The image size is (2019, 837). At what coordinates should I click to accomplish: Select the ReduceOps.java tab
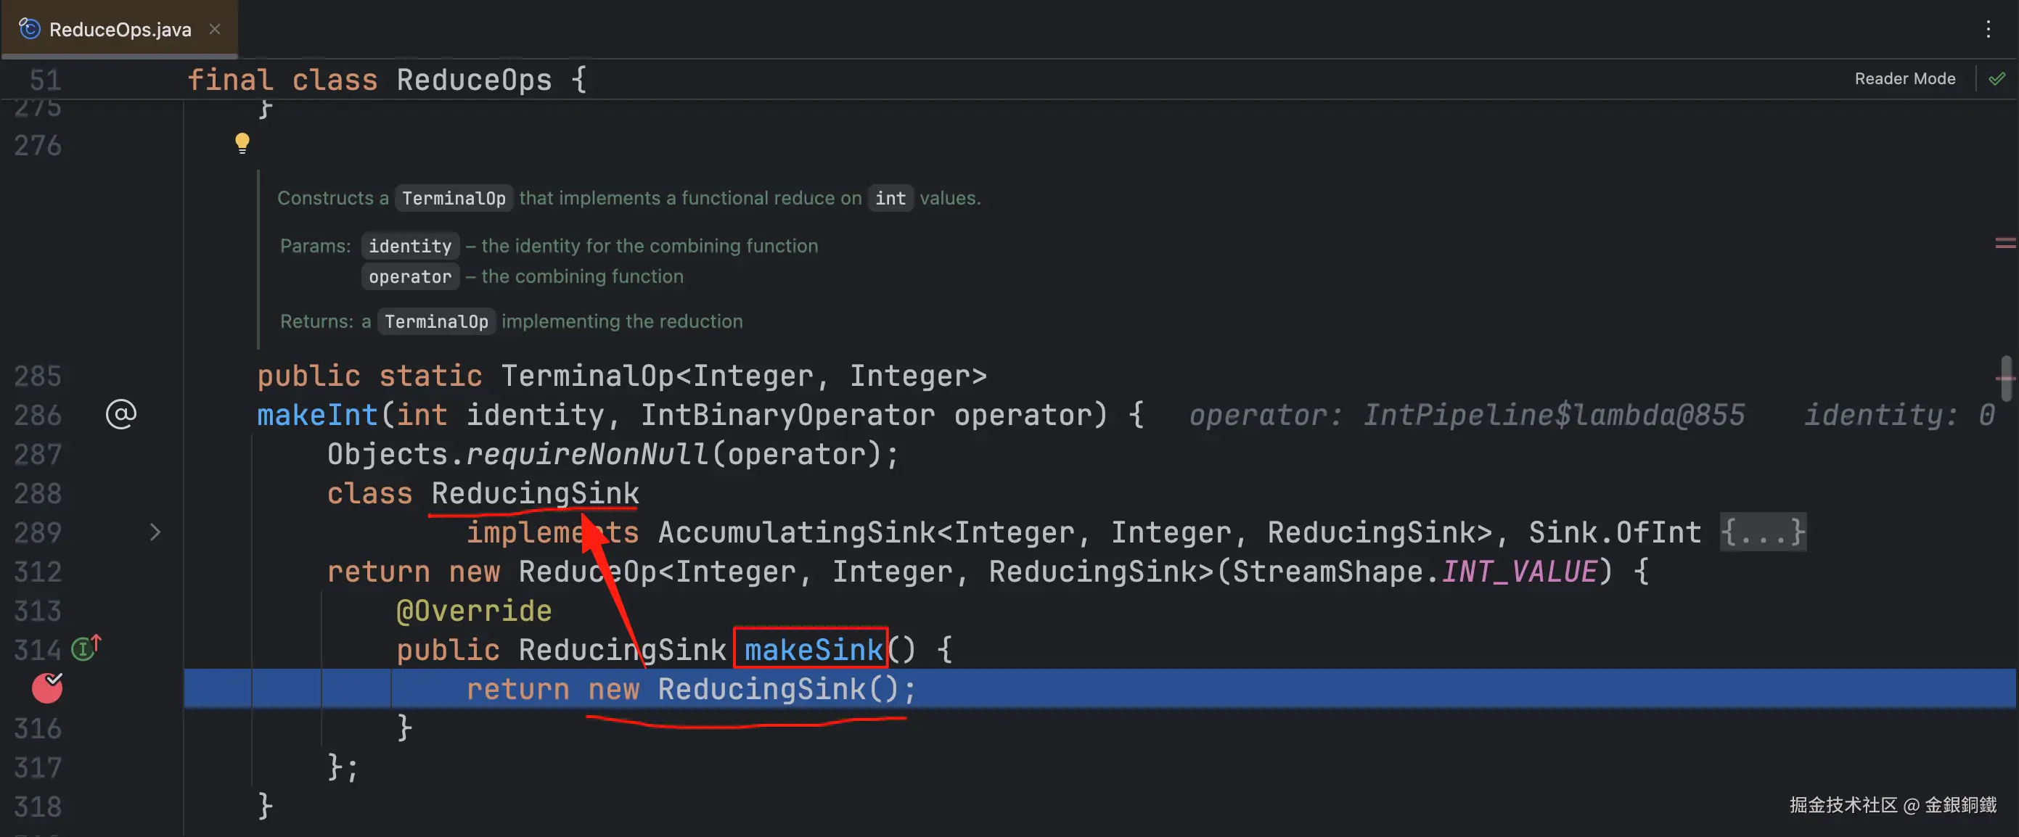(x=120, y=30)
